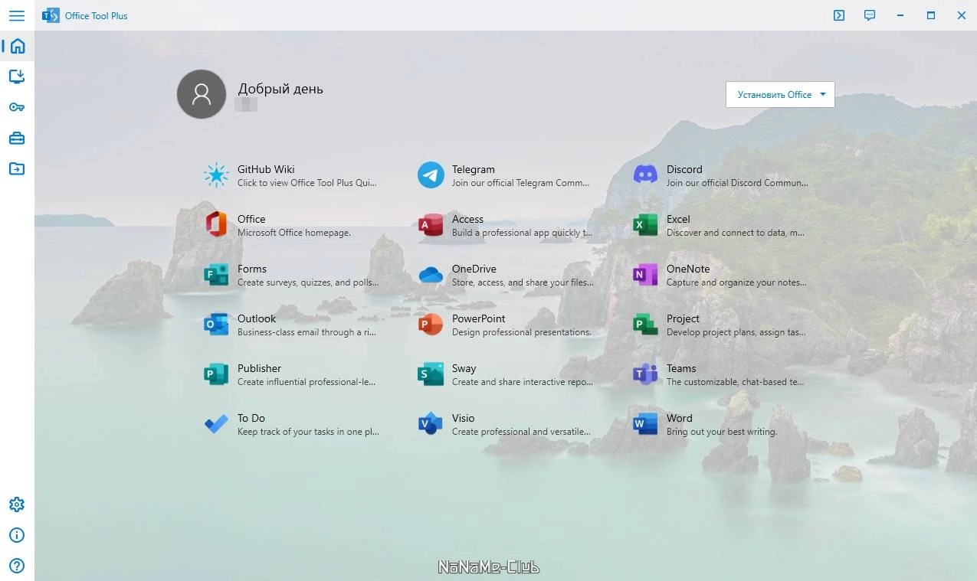
Task: Click the Office Tool Plus title text
Action: 97,15
